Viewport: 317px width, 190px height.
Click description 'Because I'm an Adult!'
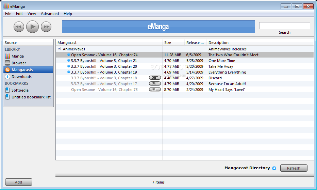[227, 84]
